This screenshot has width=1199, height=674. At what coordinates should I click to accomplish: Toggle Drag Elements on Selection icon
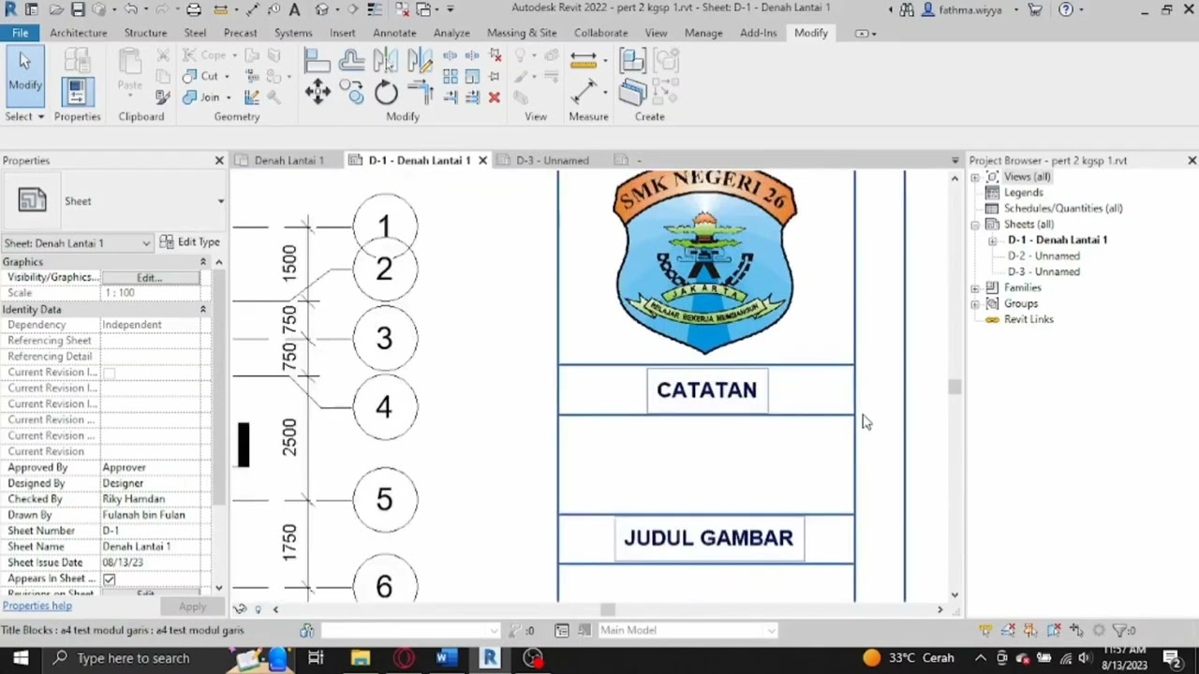(1076, 631)
